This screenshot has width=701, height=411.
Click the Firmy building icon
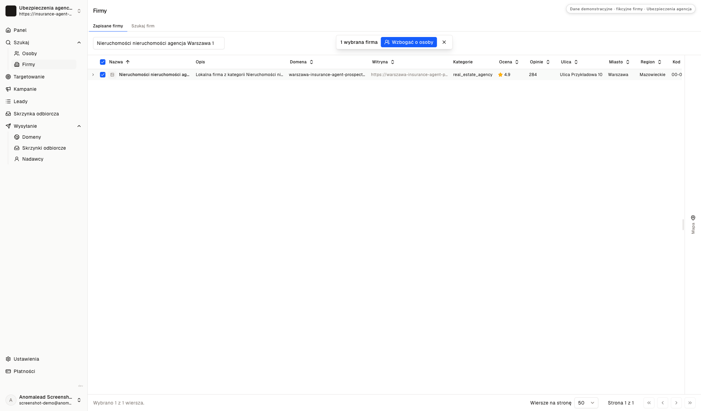[x=17, y=64]
